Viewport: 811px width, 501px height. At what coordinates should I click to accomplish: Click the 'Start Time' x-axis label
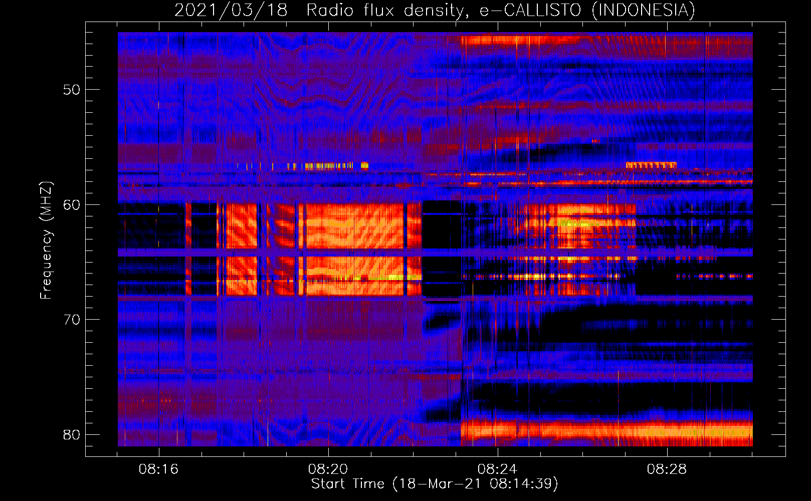pos(435,484)
